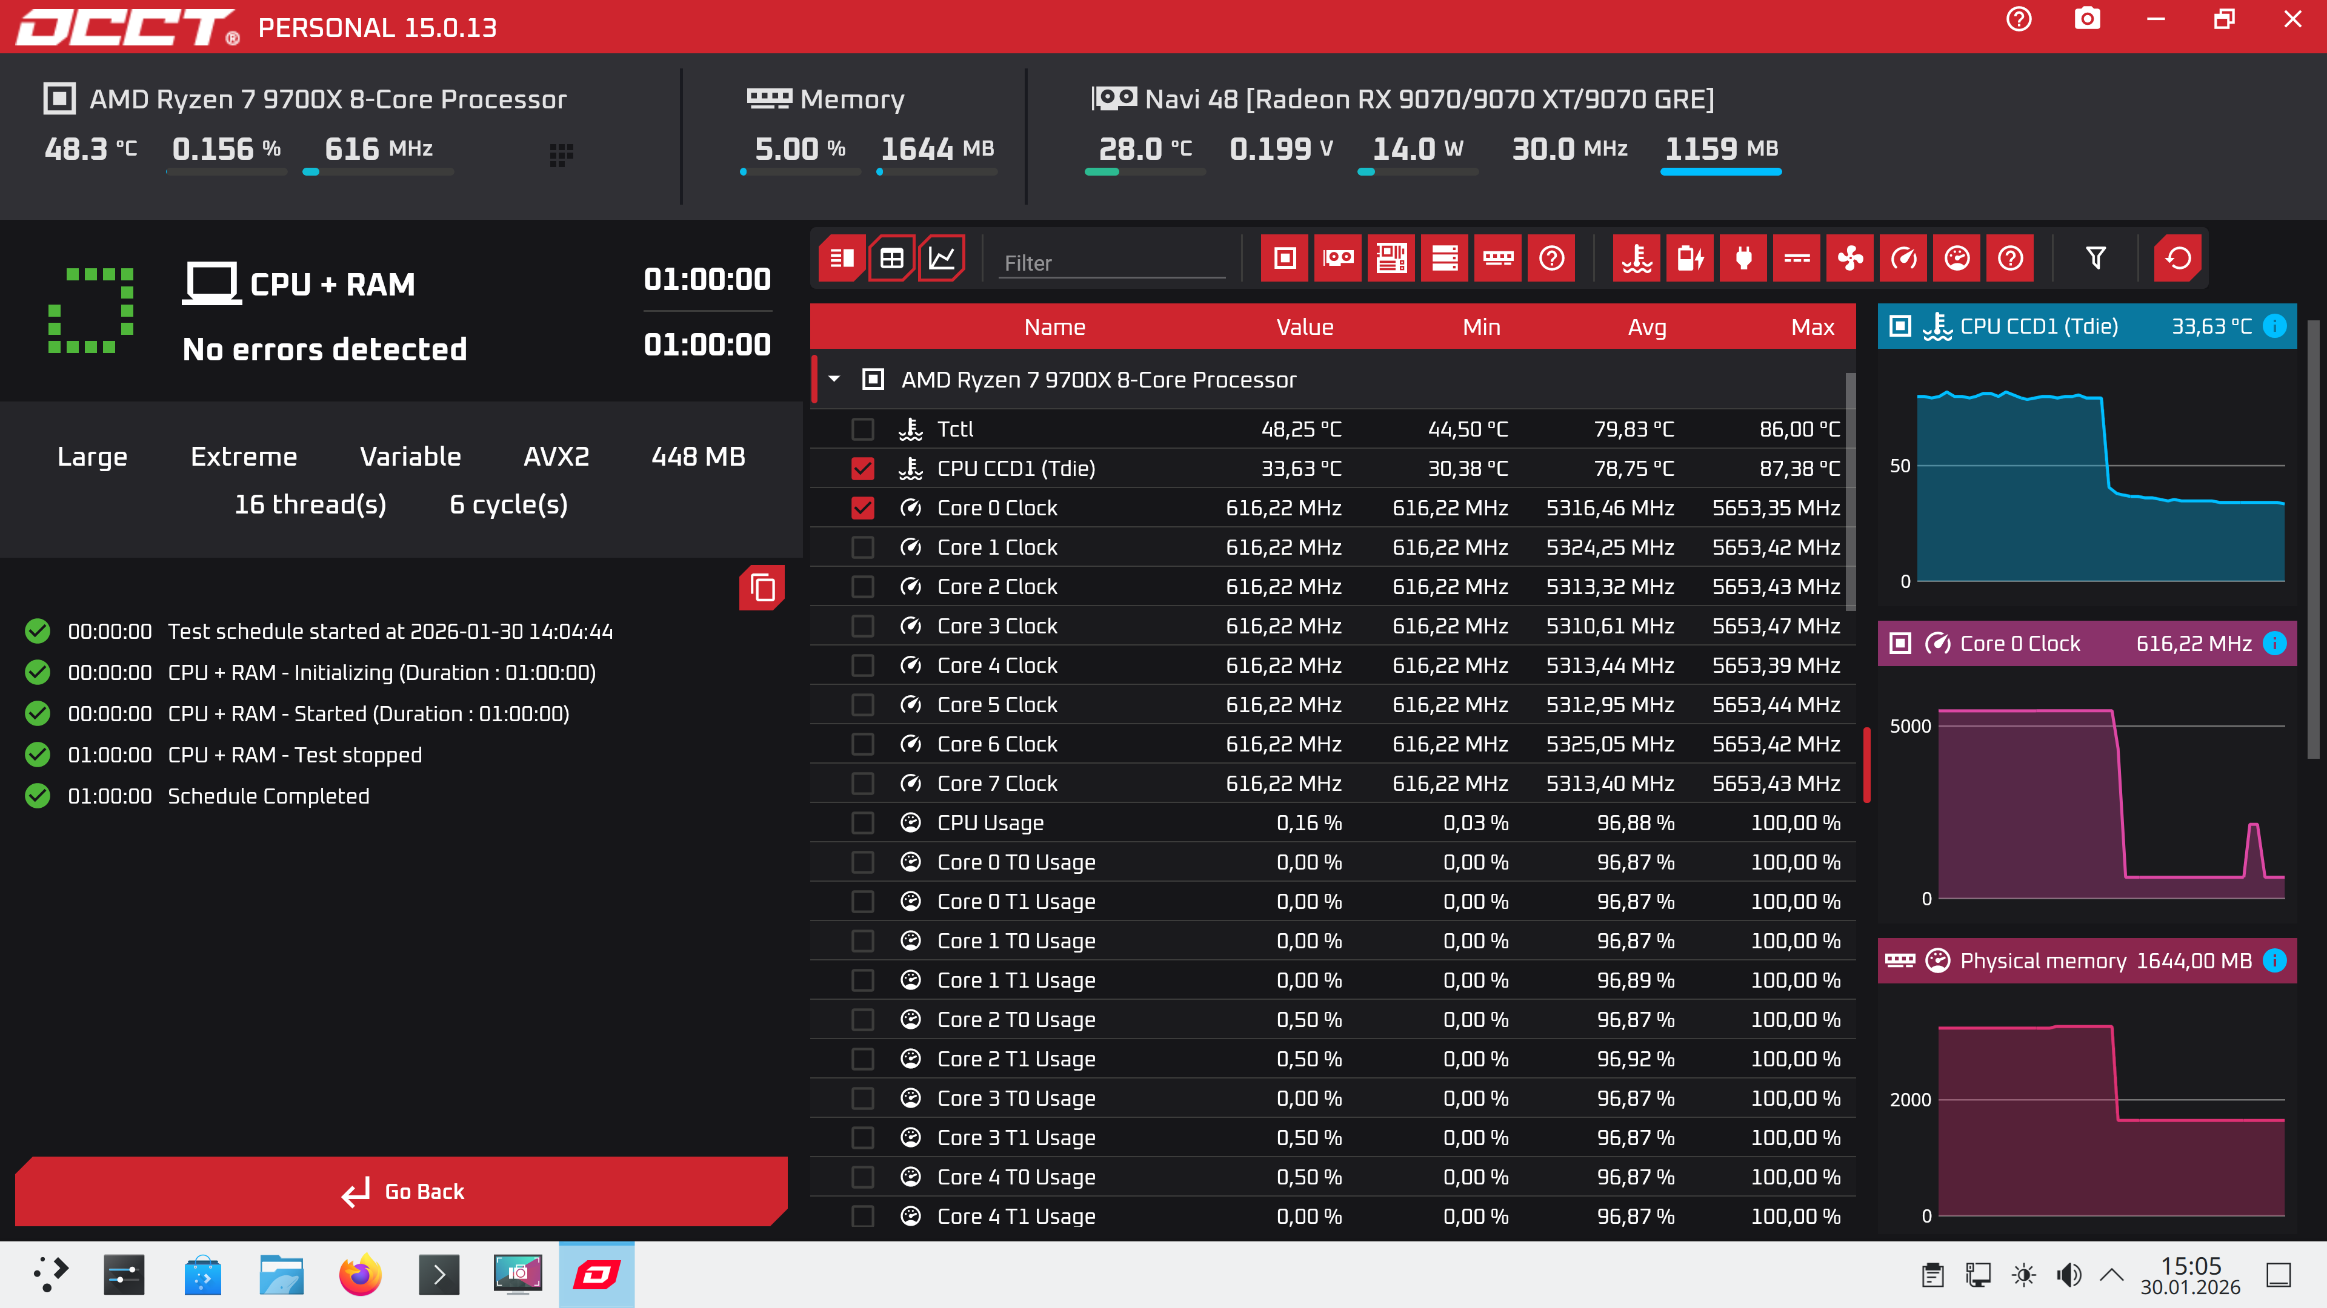Toggle the fan sensor type filter
This screenshot has width=2327, height=1308.
tap(1850, 259)
